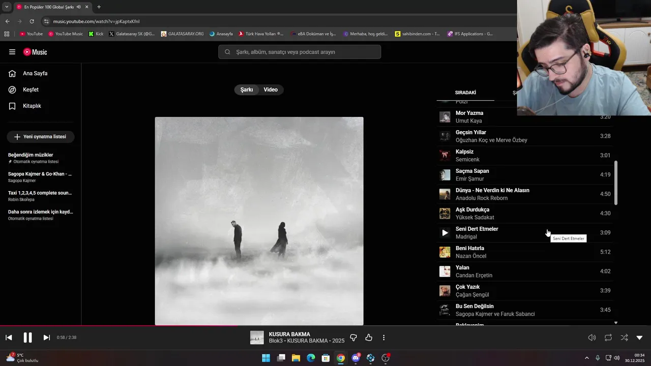Pause the current song

pyautogui.click(x=27, y=338)
